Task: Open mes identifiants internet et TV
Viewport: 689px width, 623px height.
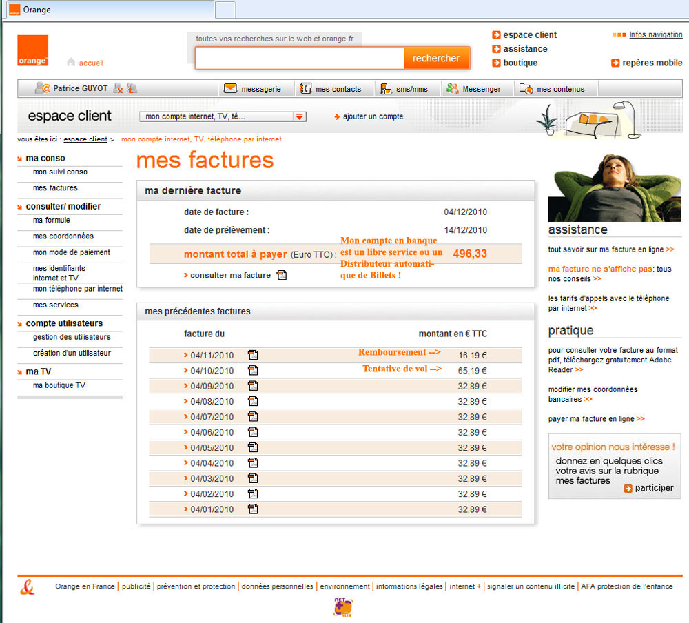Action: click(x=59, y=273)
